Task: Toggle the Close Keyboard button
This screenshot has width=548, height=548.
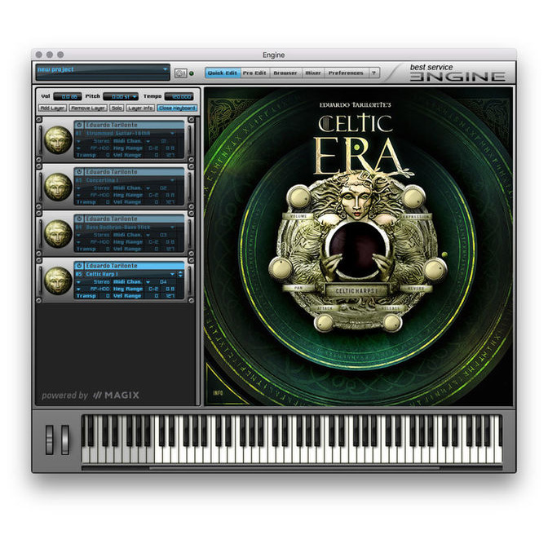Action: pyautogui.click(x=177, y=108)
